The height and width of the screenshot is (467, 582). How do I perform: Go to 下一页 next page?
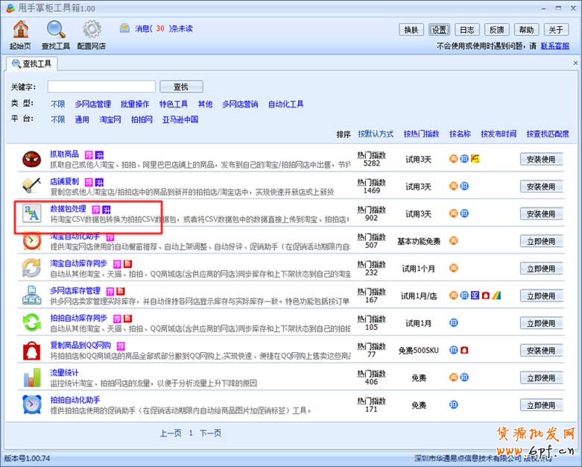[210, 433]
